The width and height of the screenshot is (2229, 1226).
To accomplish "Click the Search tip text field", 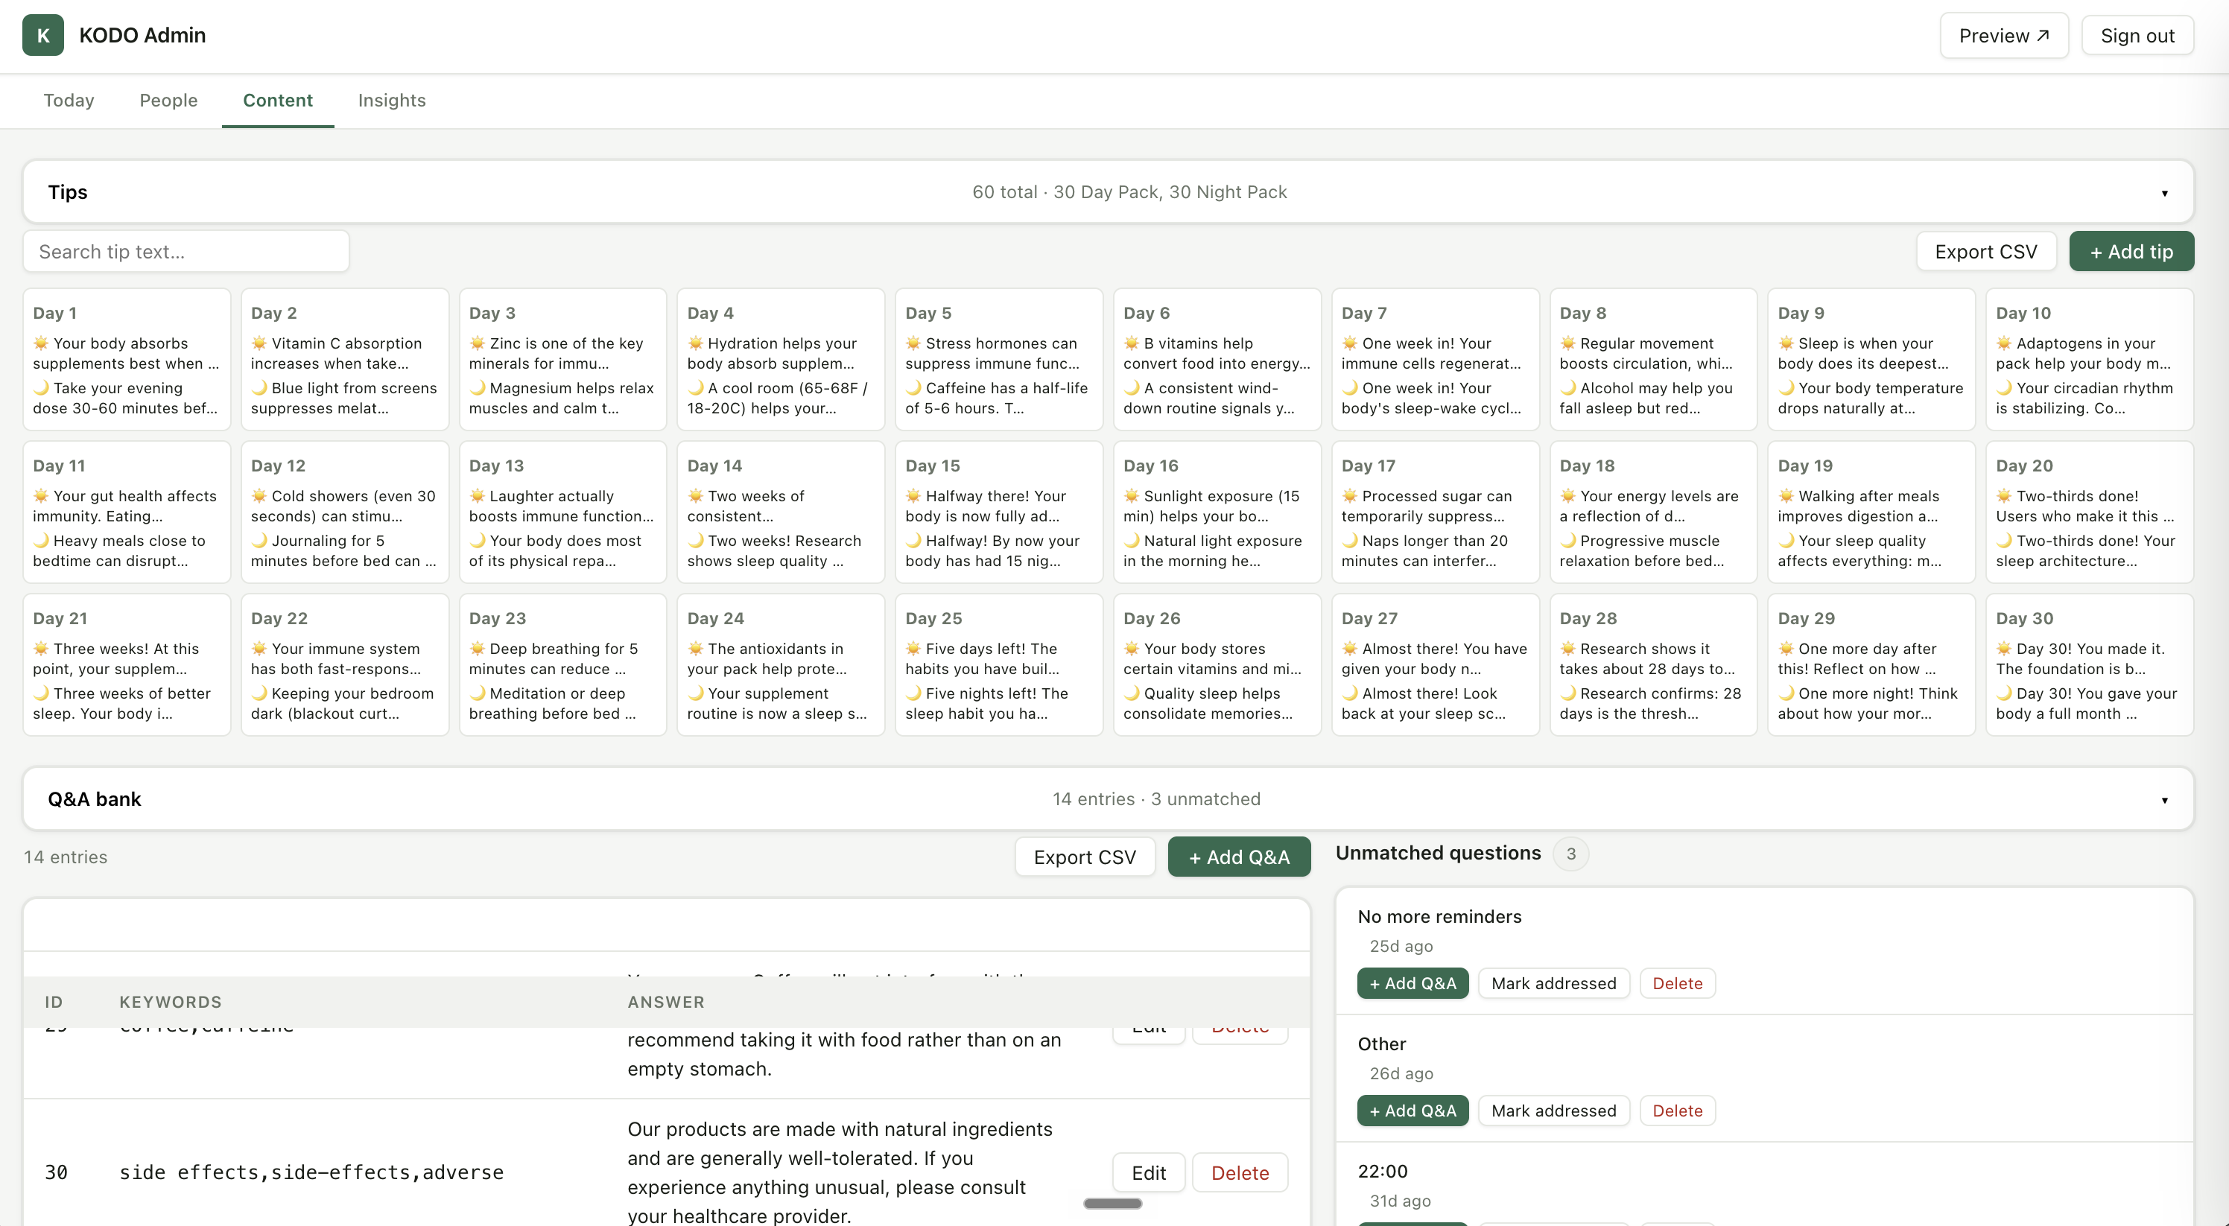I will coord(186,252).
